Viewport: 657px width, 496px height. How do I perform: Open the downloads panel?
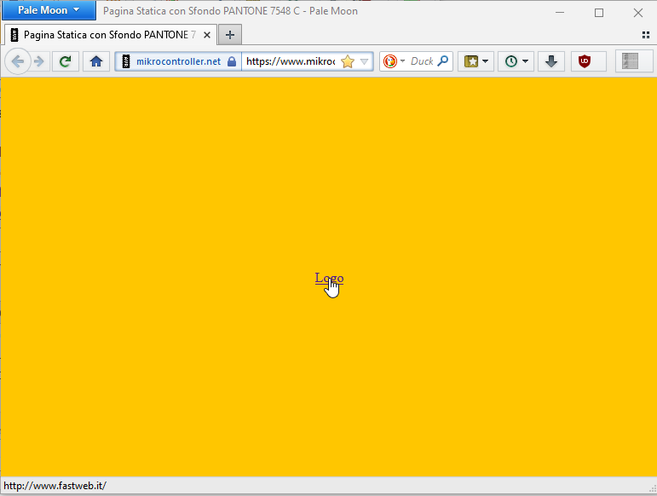tap(551, 61)
